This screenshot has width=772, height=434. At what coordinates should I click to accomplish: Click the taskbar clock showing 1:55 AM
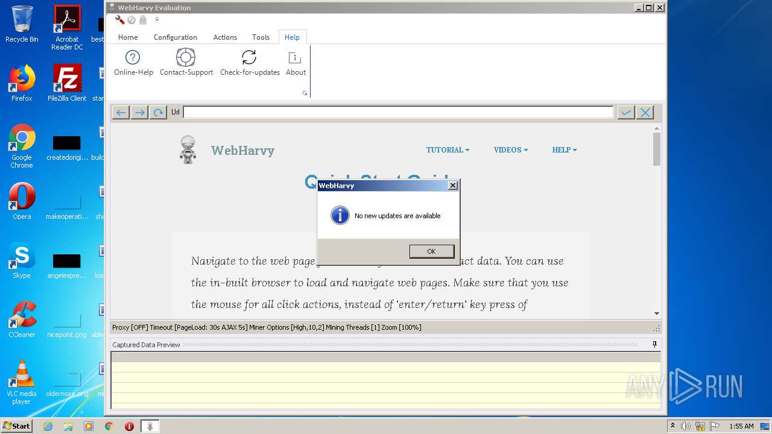tap(741, 426)
